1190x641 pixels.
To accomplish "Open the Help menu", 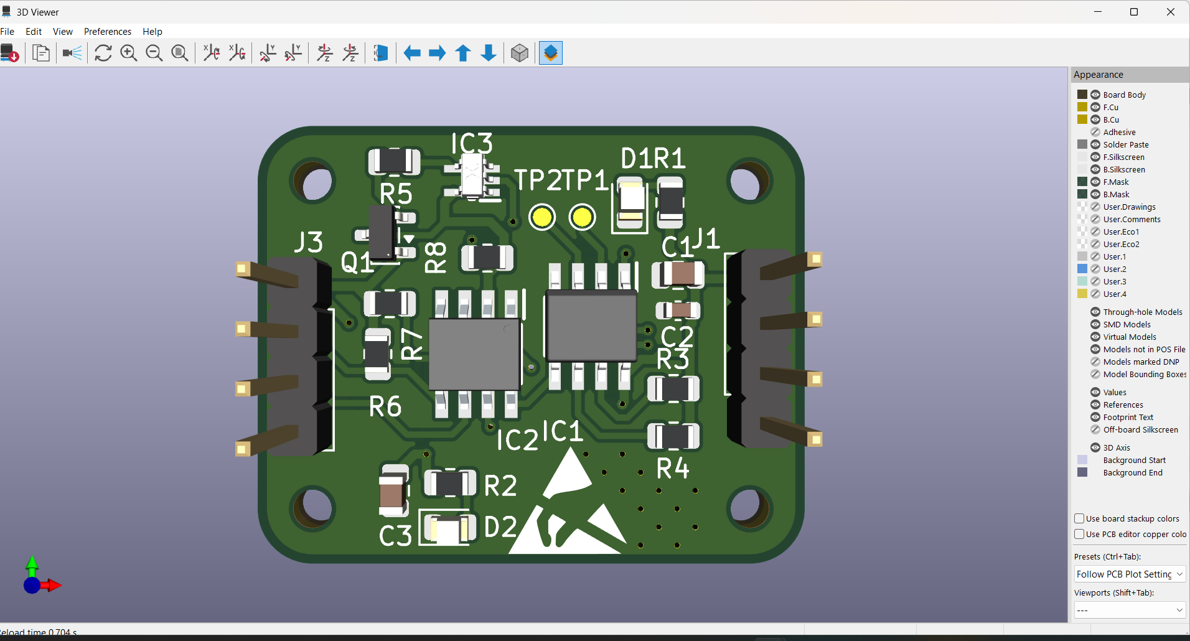I will 152,32.
